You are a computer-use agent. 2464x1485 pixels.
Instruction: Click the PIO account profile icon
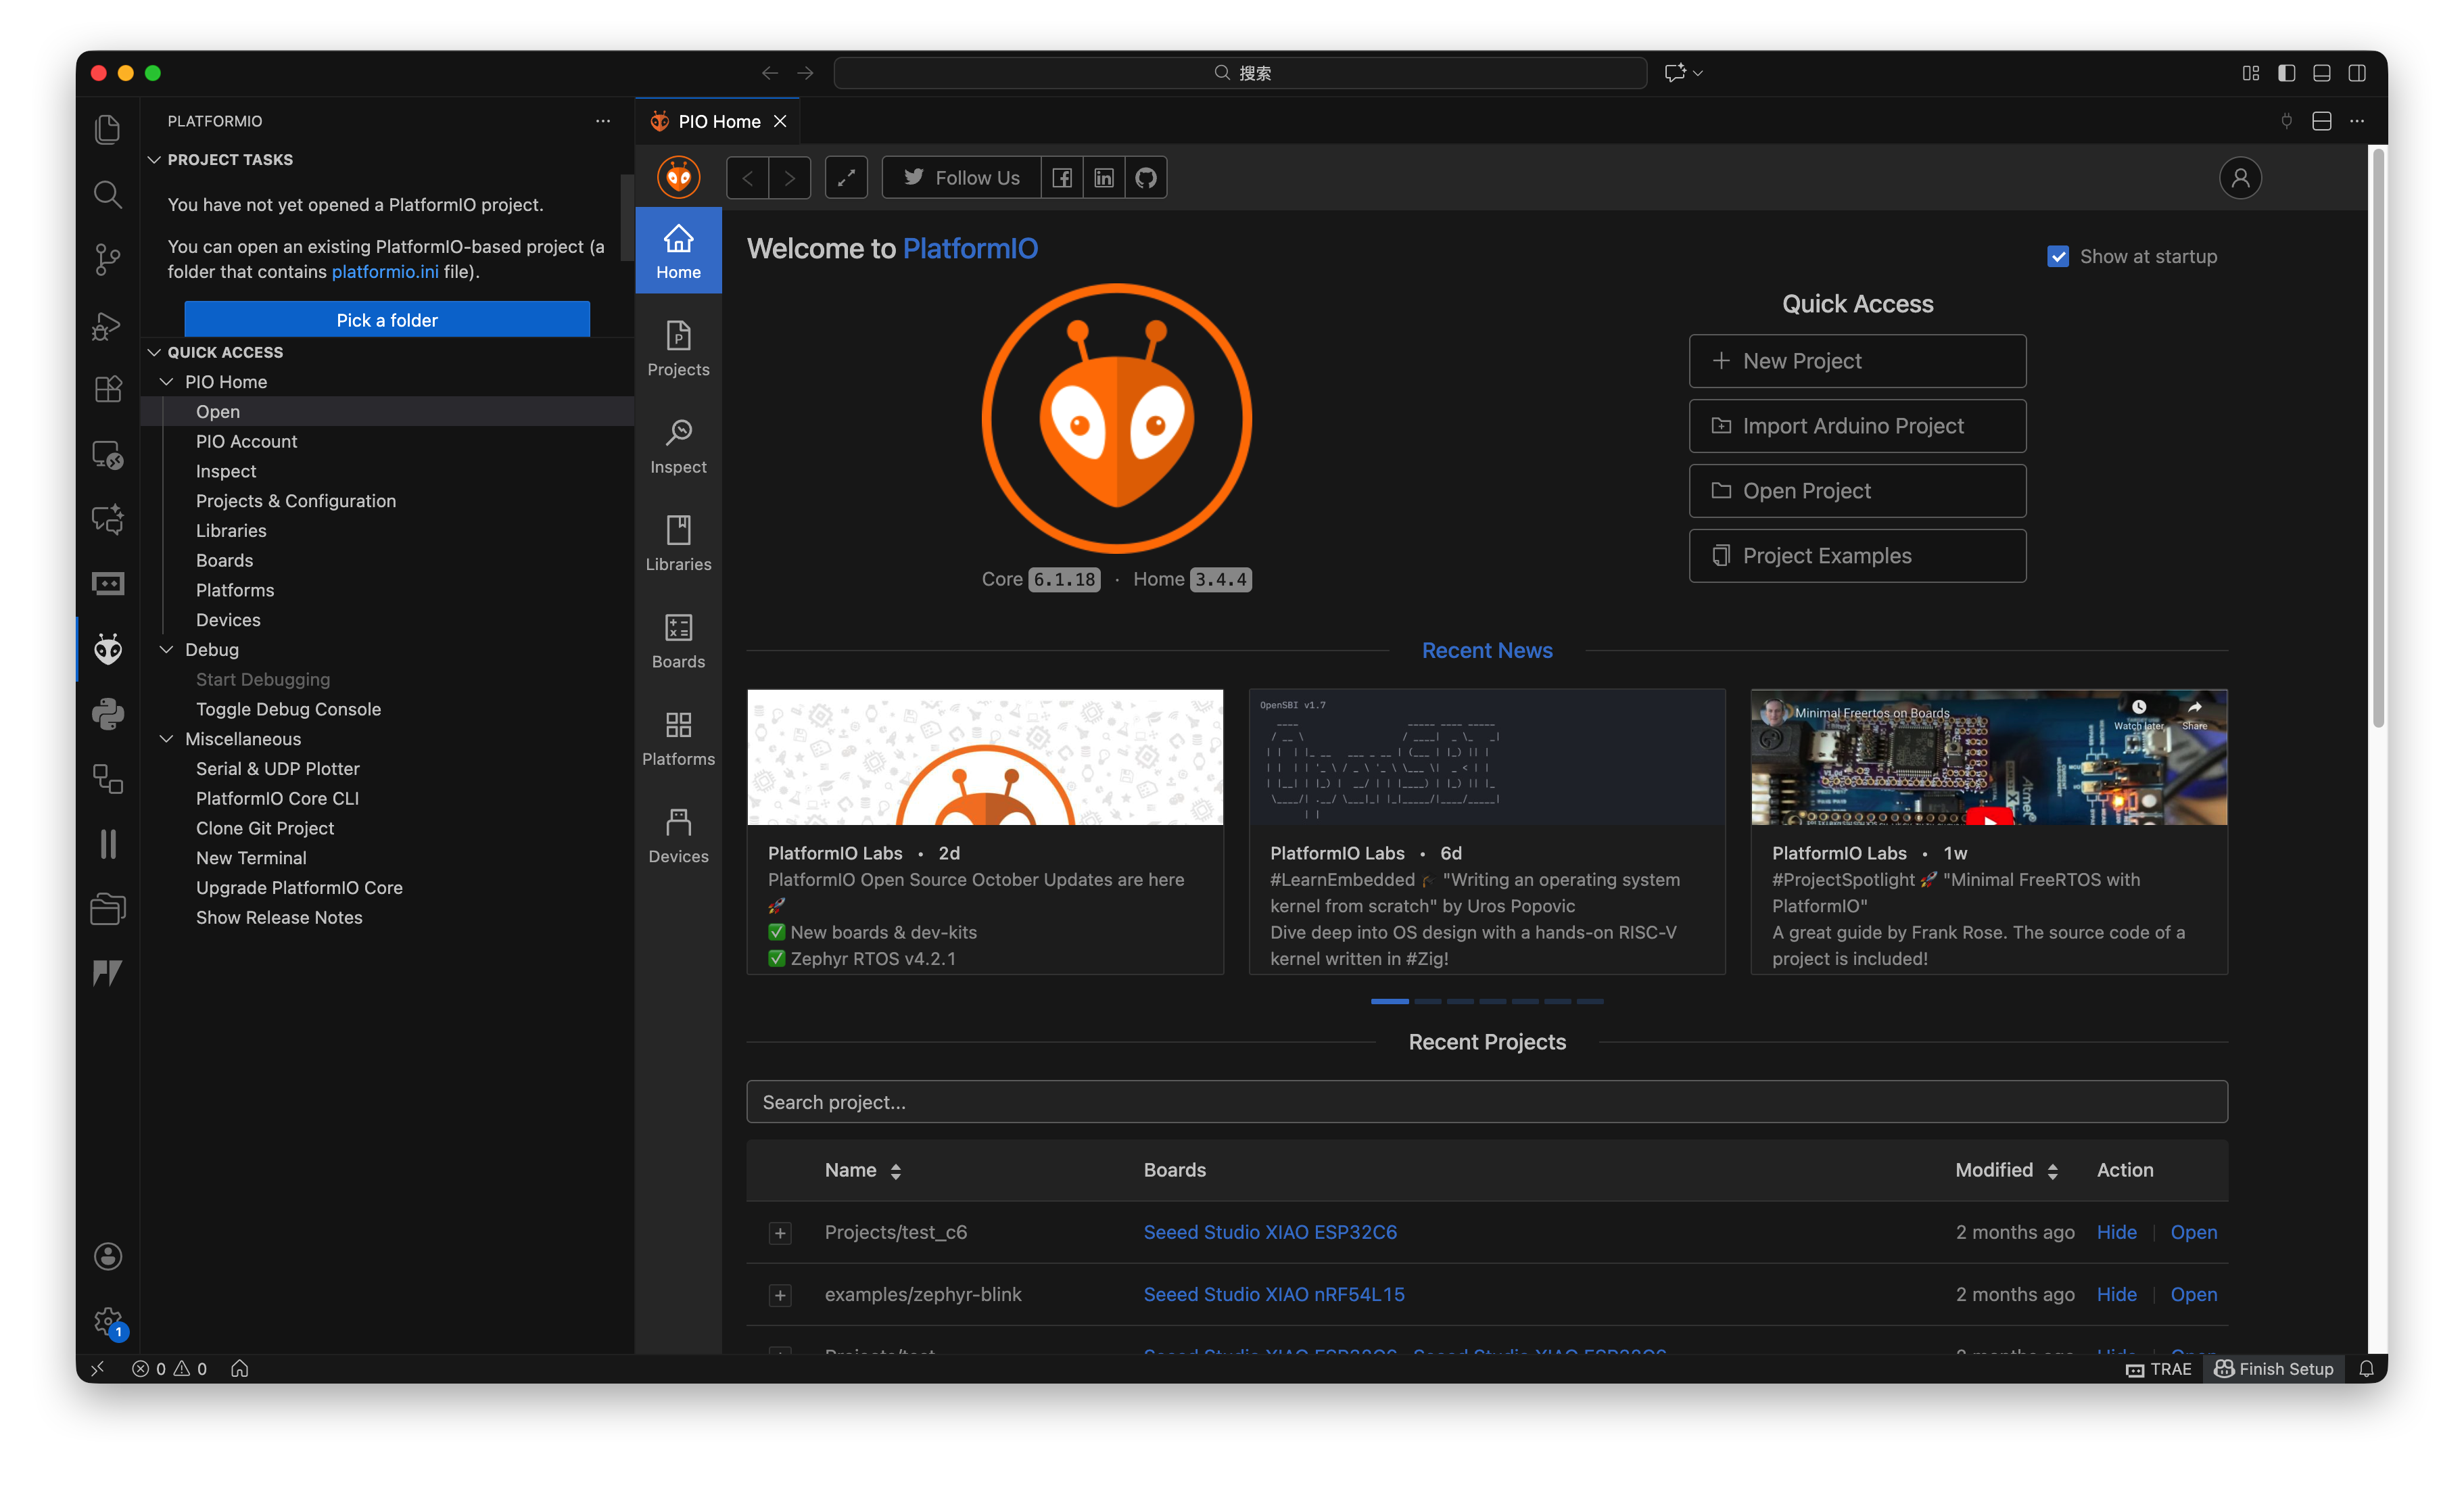[2240, 178]
